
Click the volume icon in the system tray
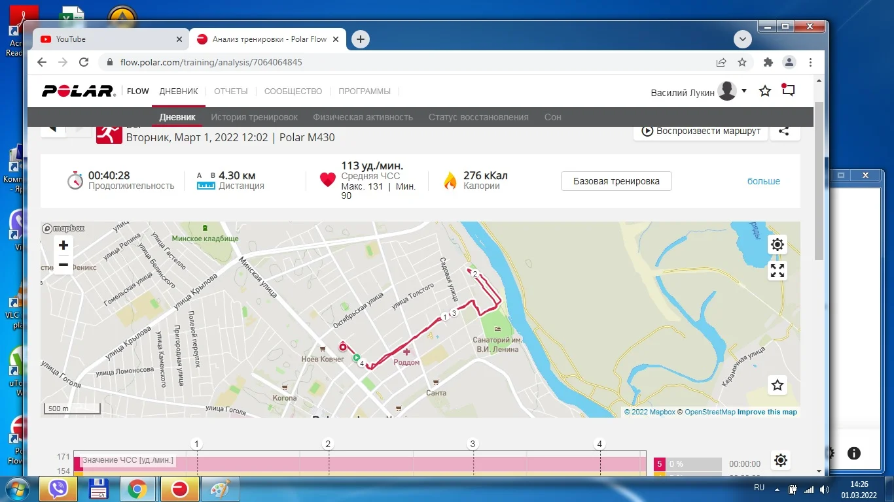pyautogui.click(x=824, y=489)
